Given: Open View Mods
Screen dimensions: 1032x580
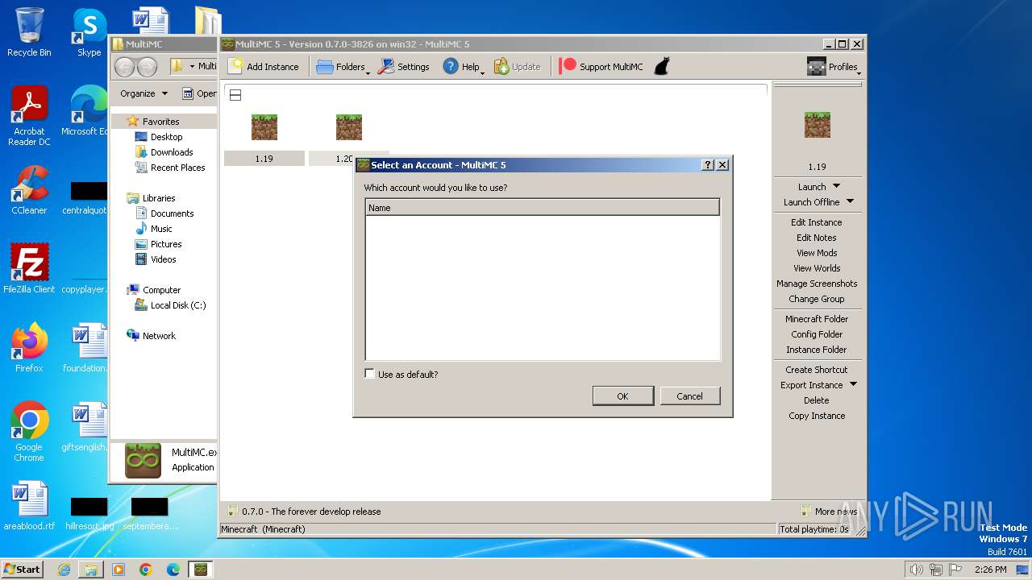Looking at the screenshot, I should 816,253.
